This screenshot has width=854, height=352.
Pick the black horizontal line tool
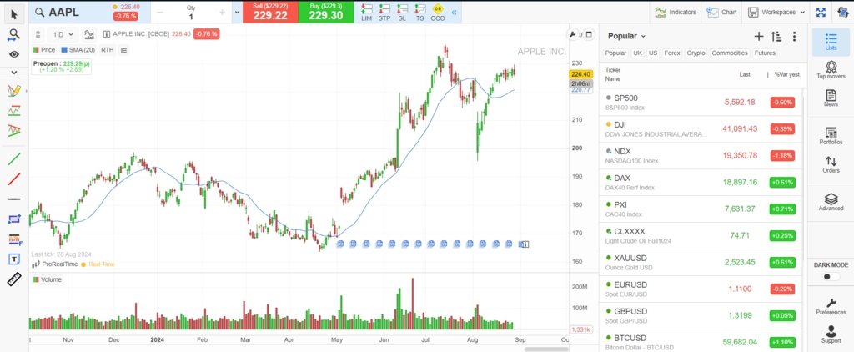pos(14,199)
